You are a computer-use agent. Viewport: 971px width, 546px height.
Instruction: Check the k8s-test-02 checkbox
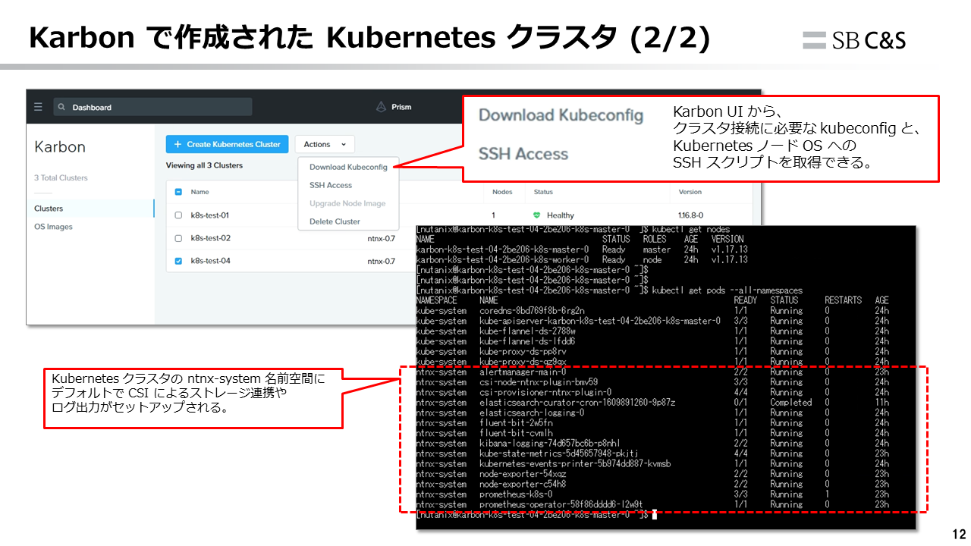(x=178, y=238)
